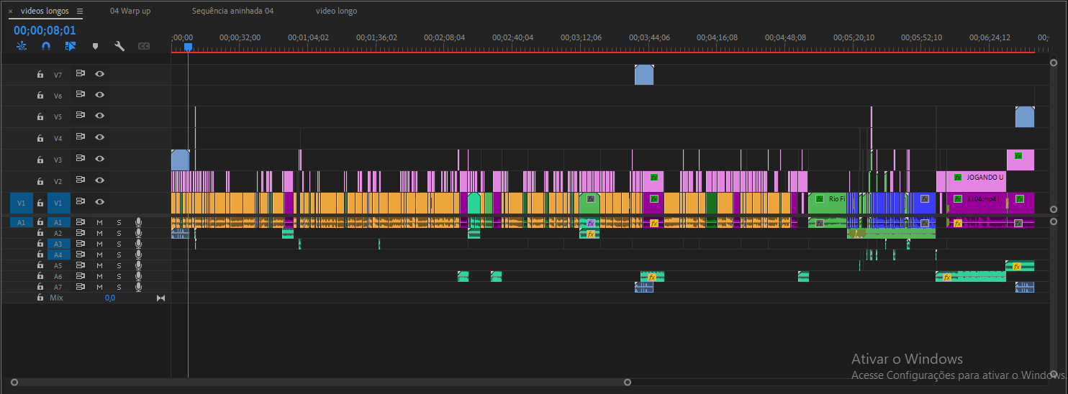
Task: Open the Sequência aninhada 04 tab
Action: click(x=232, y=12)
